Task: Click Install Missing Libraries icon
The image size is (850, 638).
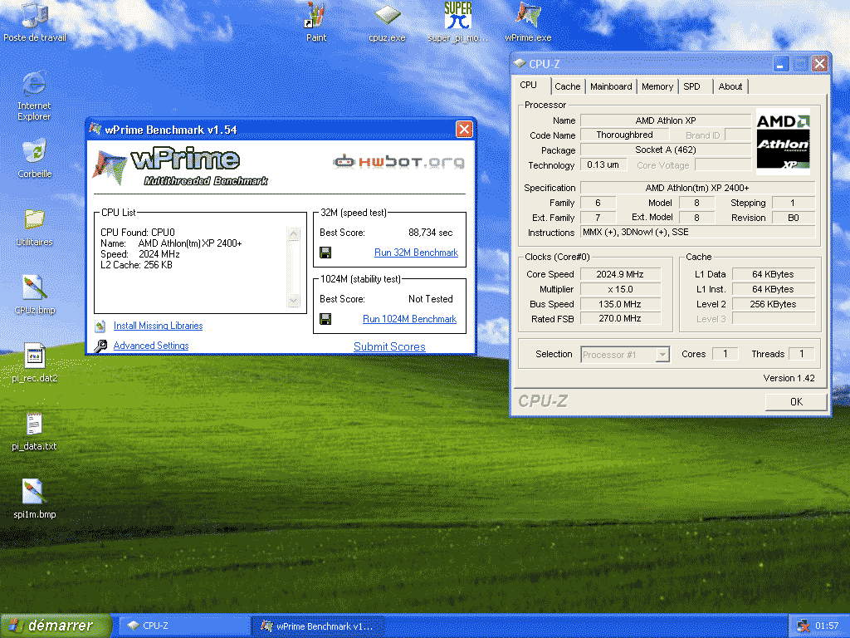Action: coord(100,326)
